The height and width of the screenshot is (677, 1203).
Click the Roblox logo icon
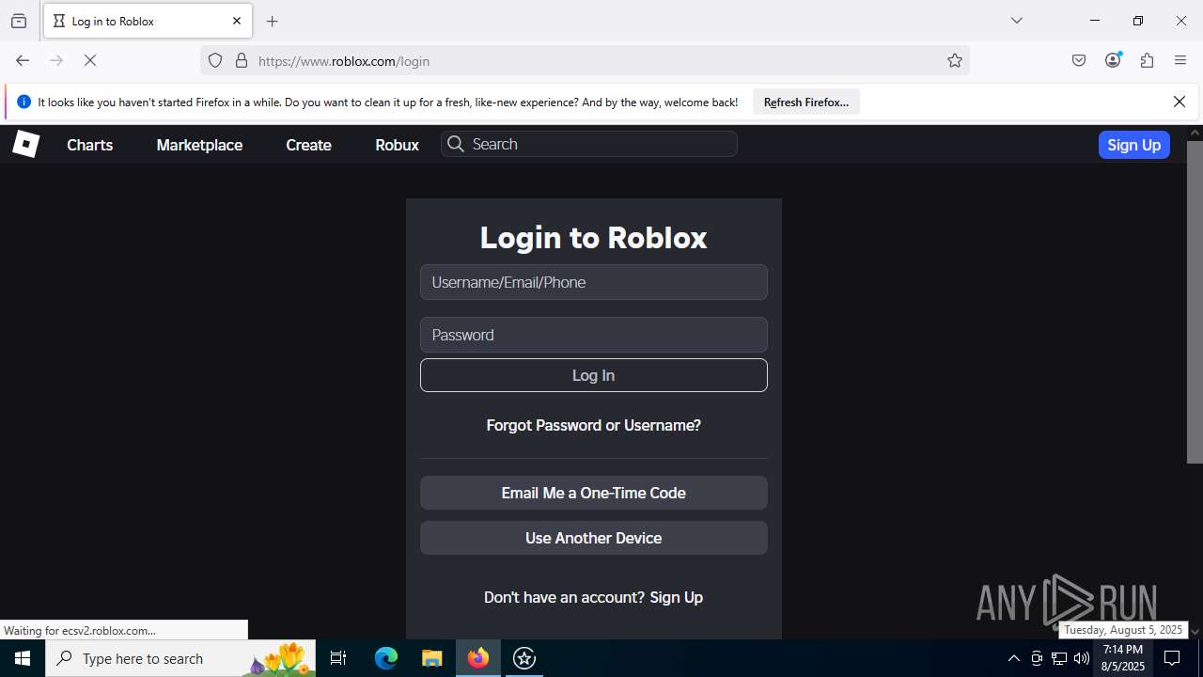(x=25, y=144)
